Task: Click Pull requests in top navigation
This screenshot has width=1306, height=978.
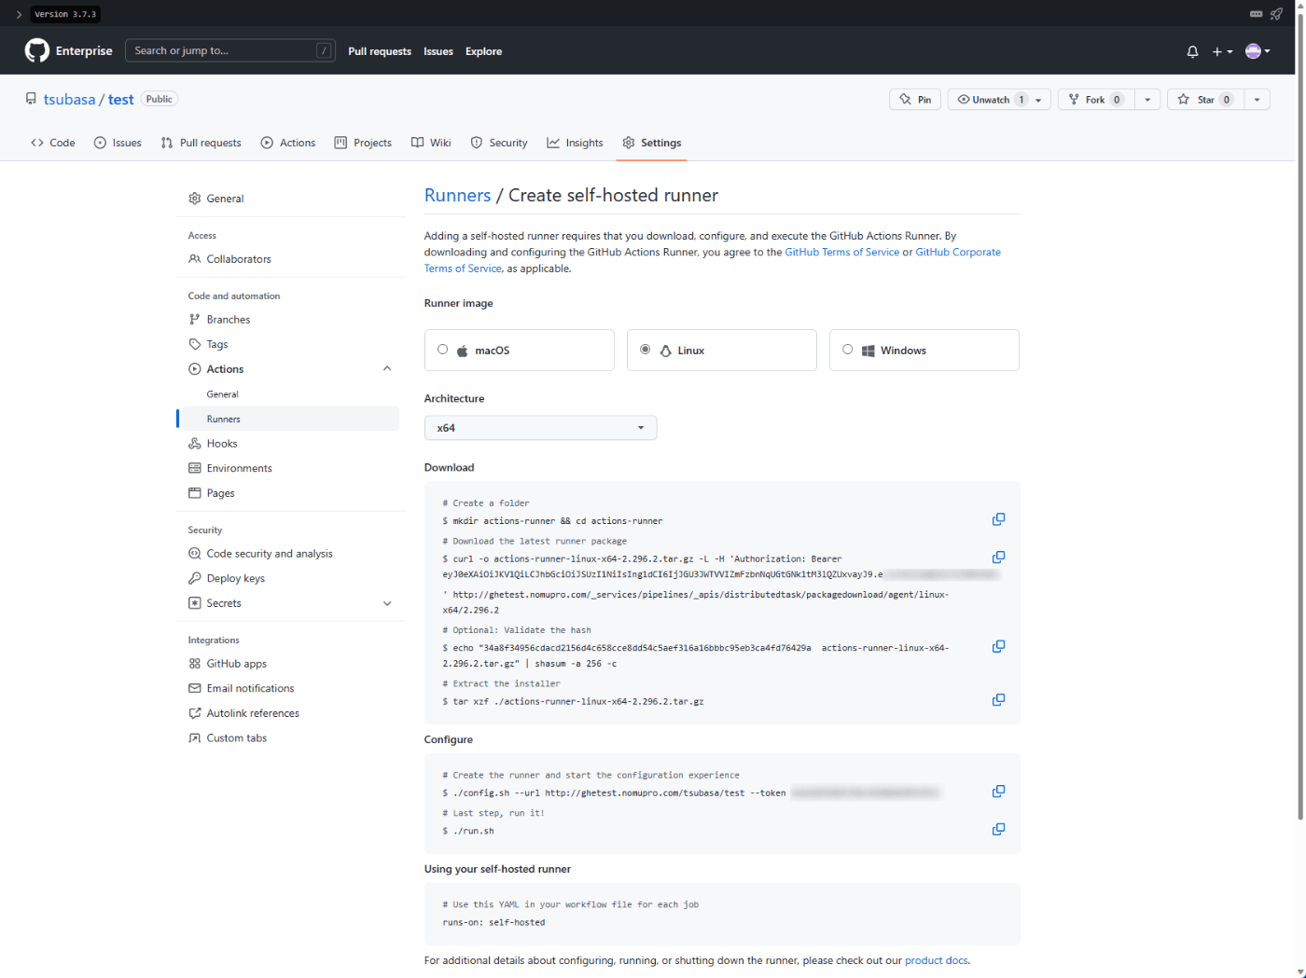Action: 380,51
